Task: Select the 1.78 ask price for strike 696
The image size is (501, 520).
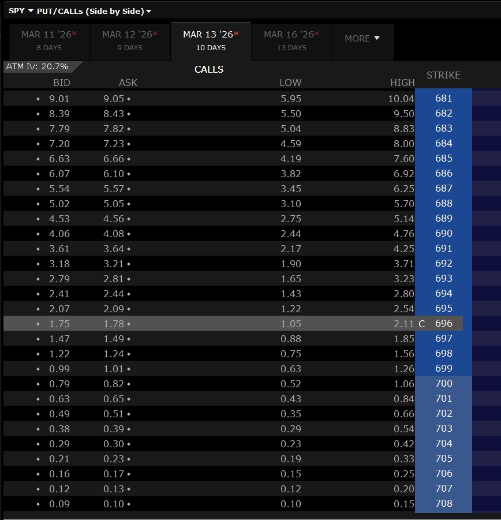Action: [114, 324]
